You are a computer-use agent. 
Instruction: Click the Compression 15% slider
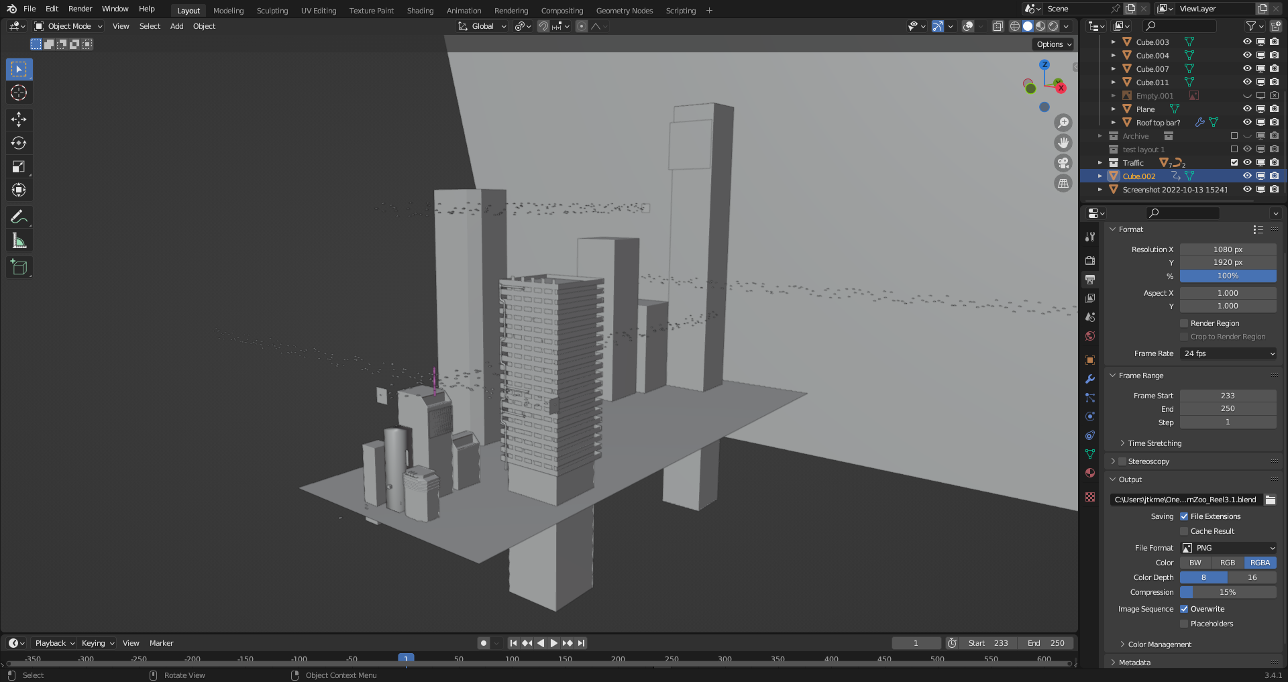click(1228, 592)
